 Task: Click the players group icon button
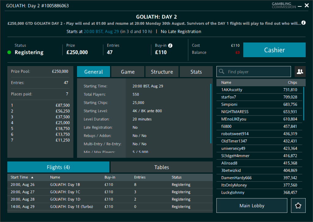click(x=300, y=72)
